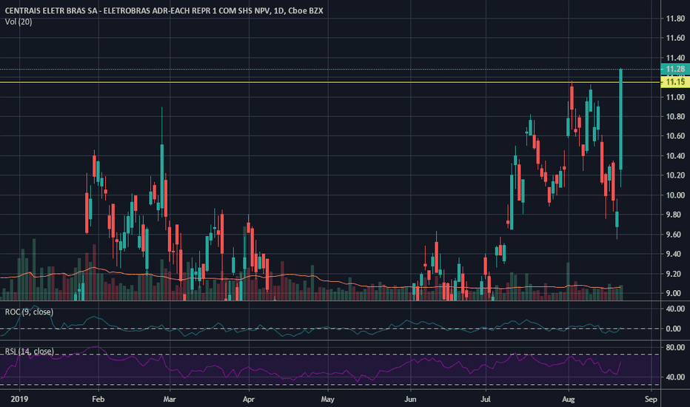
Task: Click the Jul label on time axis
Action: [486, 399]
